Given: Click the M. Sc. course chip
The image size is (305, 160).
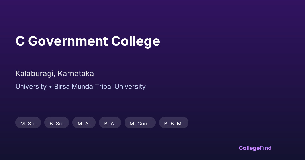Looking at the screenshot, I should [28, 124].
